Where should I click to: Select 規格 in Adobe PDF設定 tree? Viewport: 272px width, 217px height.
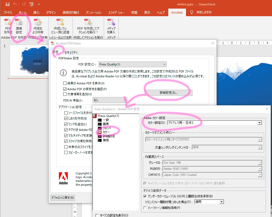point(106,140)
